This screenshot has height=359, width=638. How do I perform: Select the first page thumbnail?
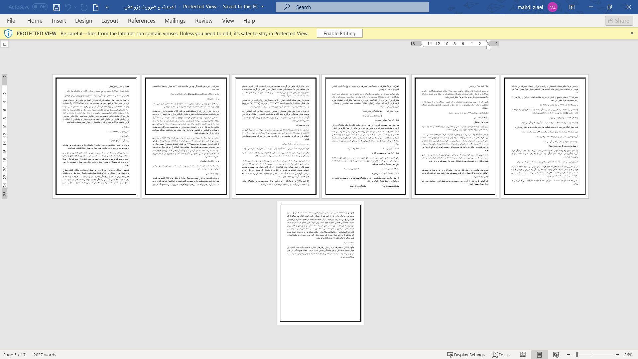96,136
